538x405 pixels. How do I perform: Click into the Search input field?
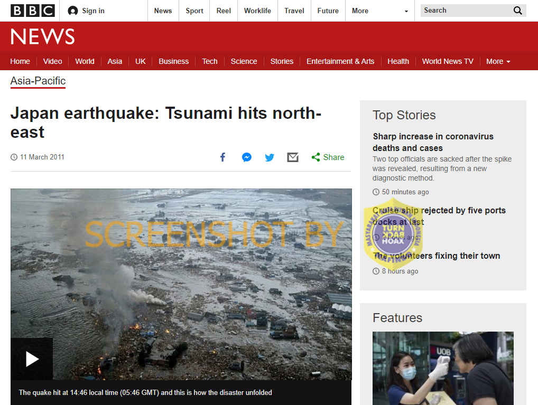(x=467, y=11)
